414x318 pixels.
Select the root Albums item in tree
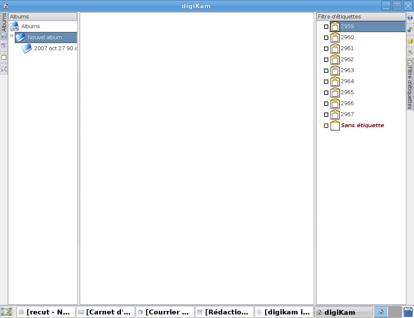30,27
